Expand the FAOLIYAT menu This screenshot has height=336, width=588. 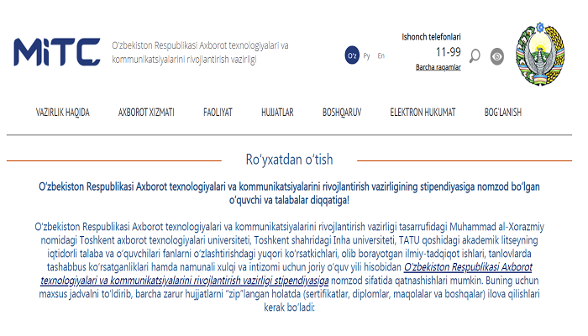(x=218, y=112)
